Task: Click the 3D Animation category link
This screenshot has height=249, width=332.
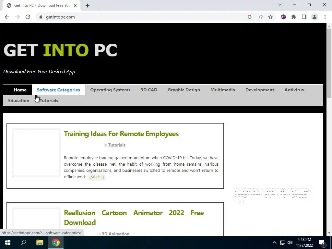Action: tap(116, 234)
